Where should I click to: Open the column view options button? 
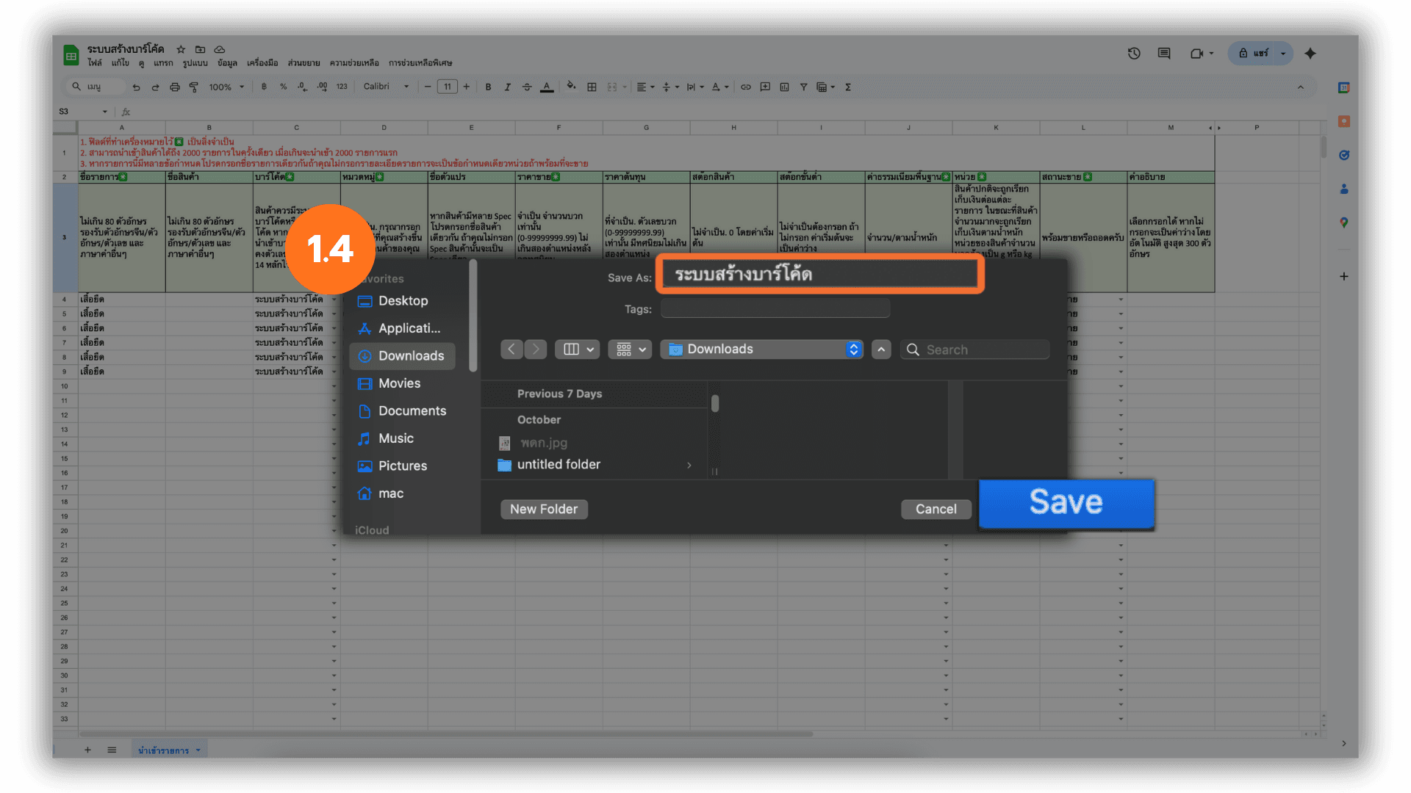578,350
